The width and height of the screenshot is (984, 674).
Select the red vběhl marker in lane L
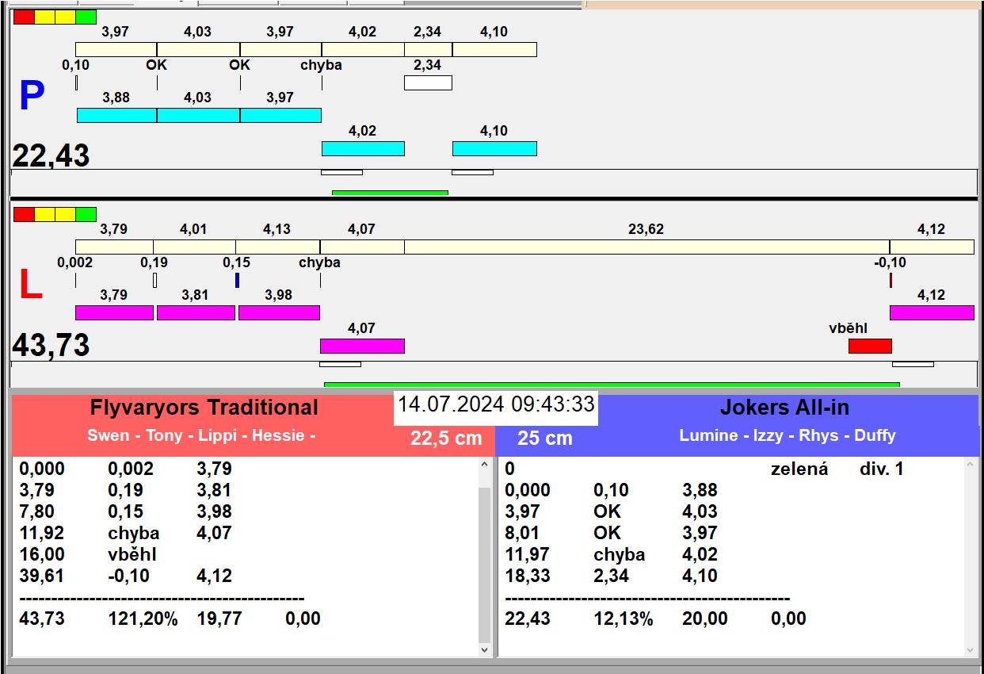pos(869,346)
